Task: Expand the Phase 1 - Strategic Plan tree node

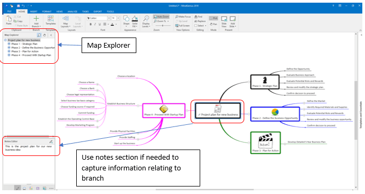Action: coord(9,44)
